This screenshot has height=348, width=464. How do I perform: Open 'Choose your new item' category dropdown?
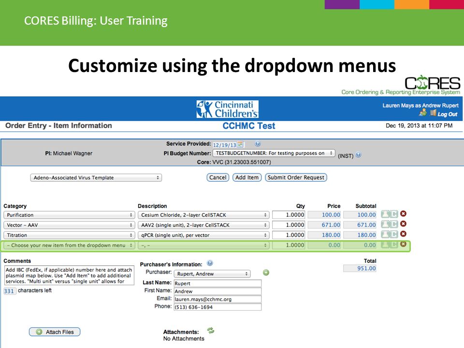click(x=69, y=246)
